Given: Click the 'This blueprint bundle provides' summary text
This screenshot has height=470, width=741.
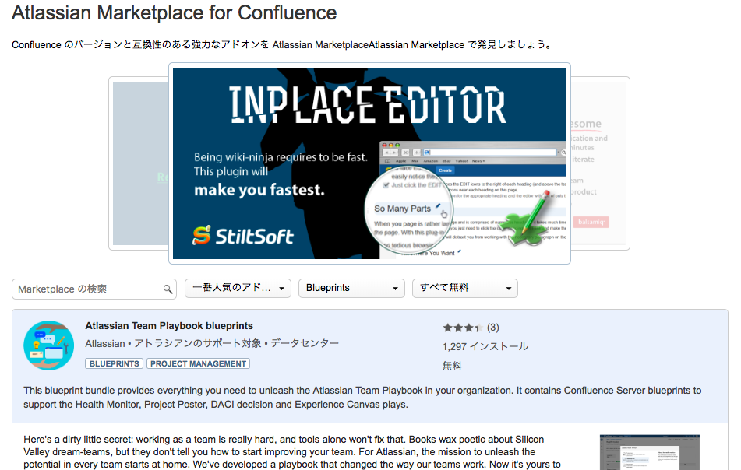Looking at the screenshot, I should coord(362,398).
